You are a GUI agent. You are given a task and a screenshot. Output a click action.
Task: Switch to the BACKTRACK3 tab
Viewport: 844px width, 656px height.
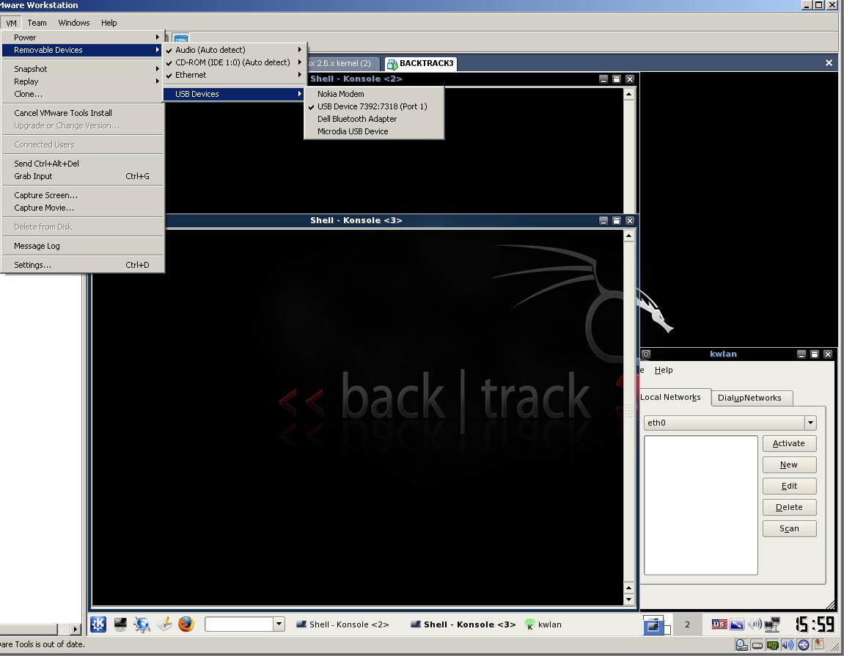[421, 64]
